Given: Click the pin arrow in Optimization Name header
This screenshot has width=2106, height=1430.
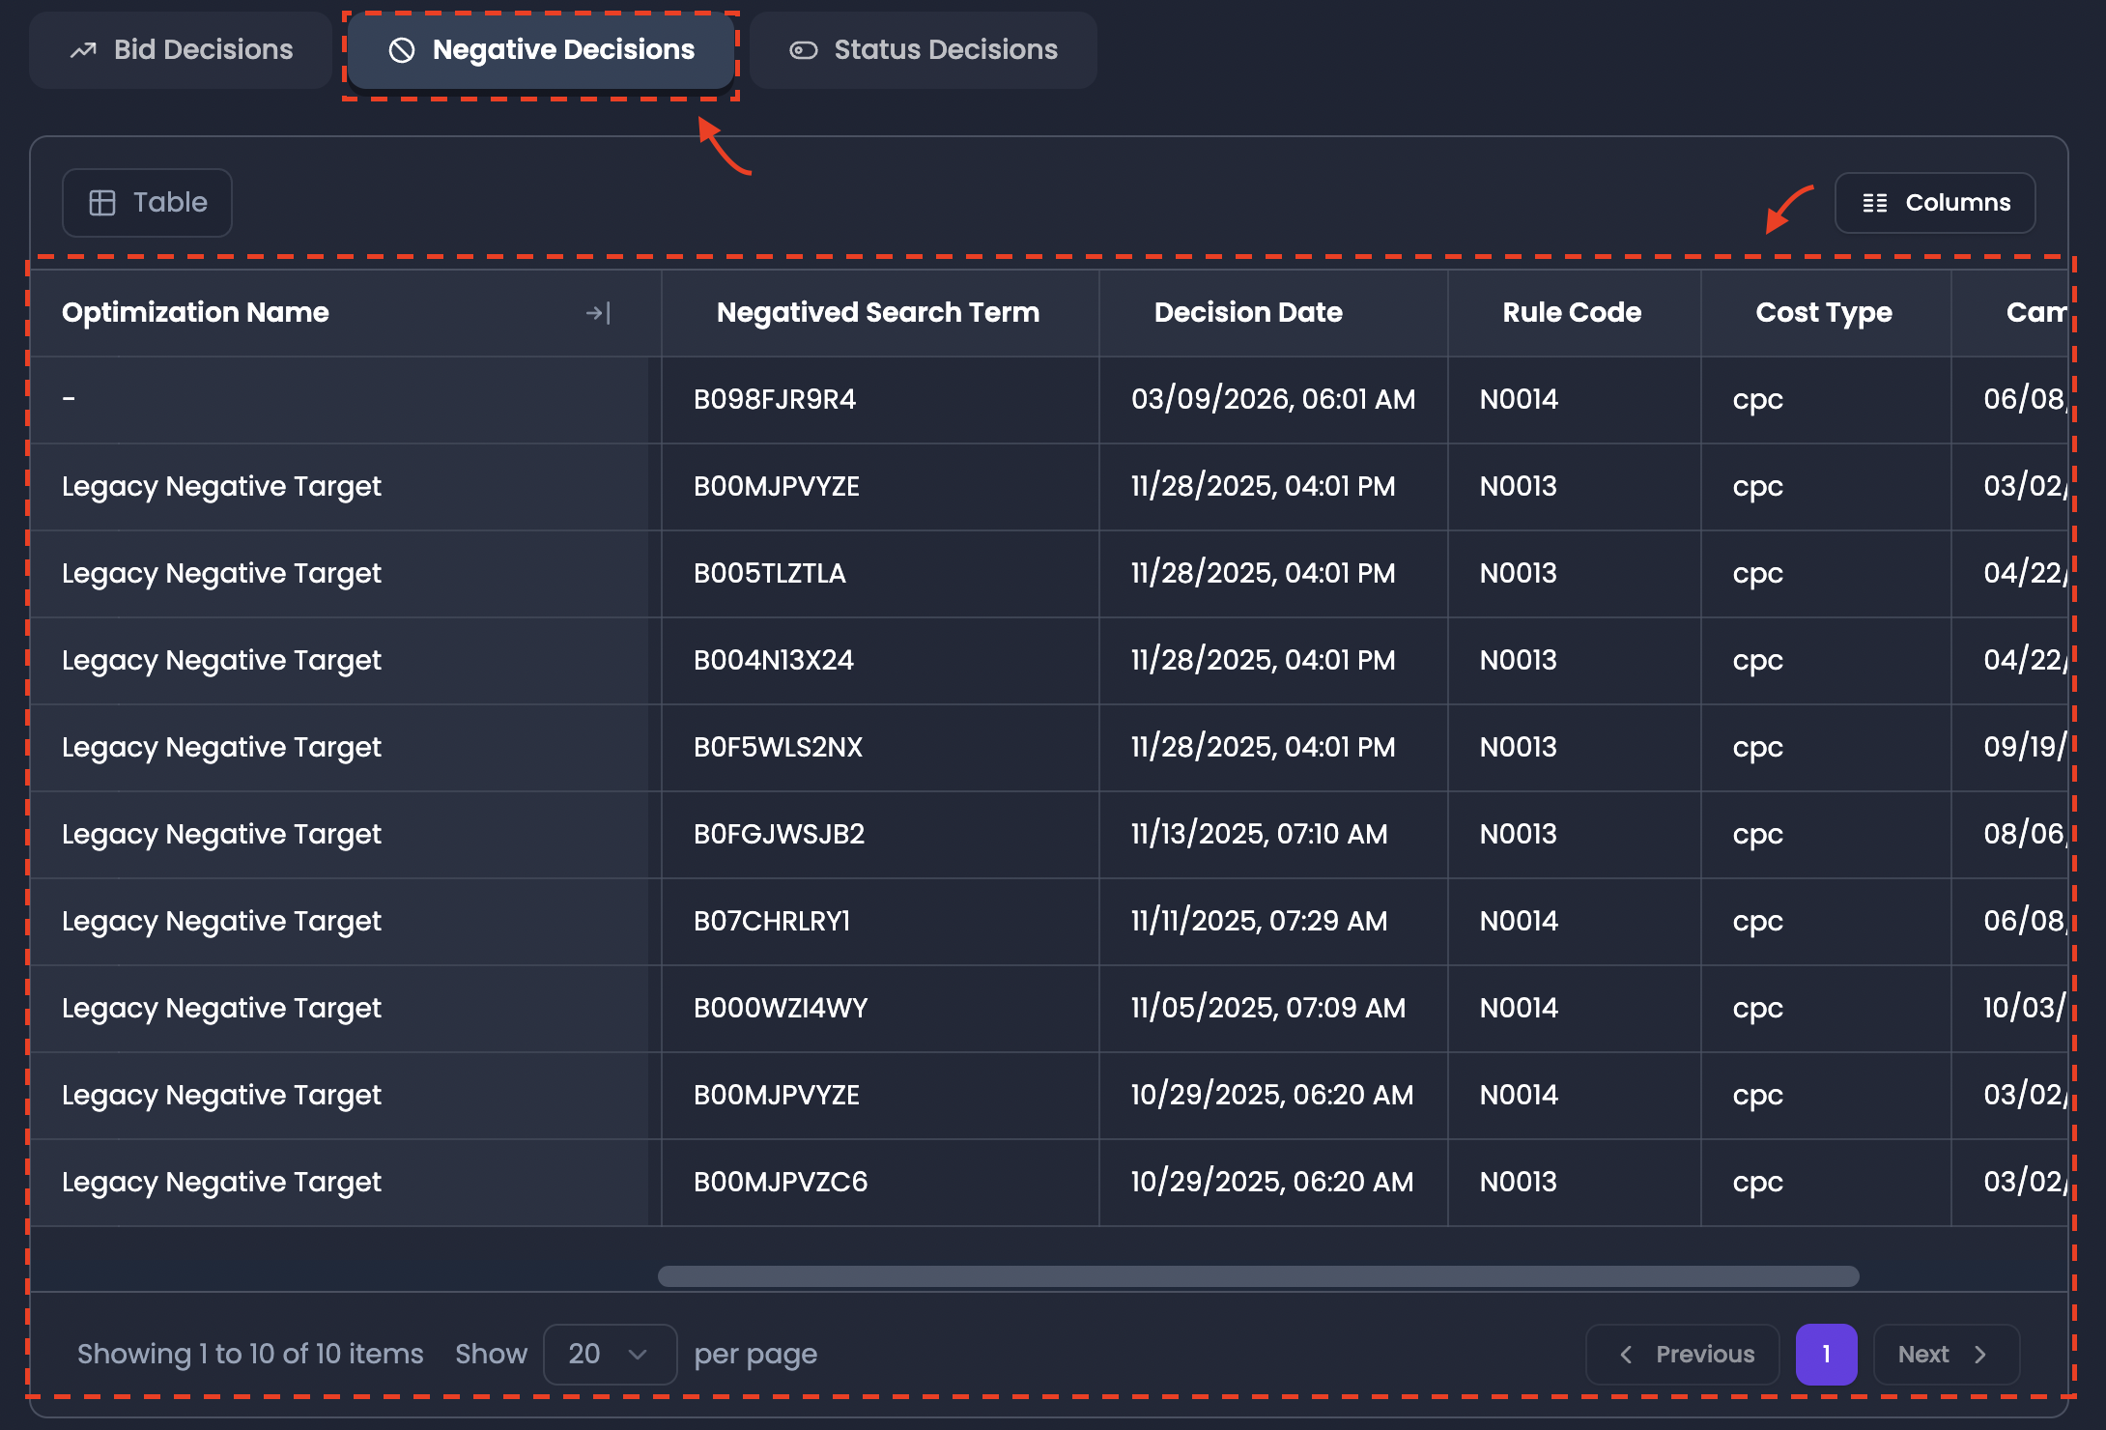Looking at the screenshot, I should (598, 313).
